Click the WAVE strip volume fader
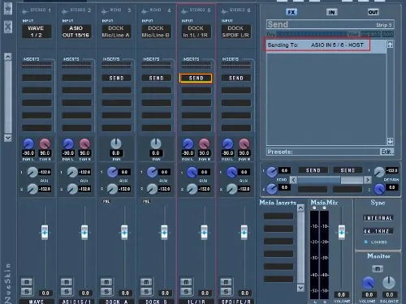Image resolution: width=406 pixels, height=304 pixels. pos(45,233)
